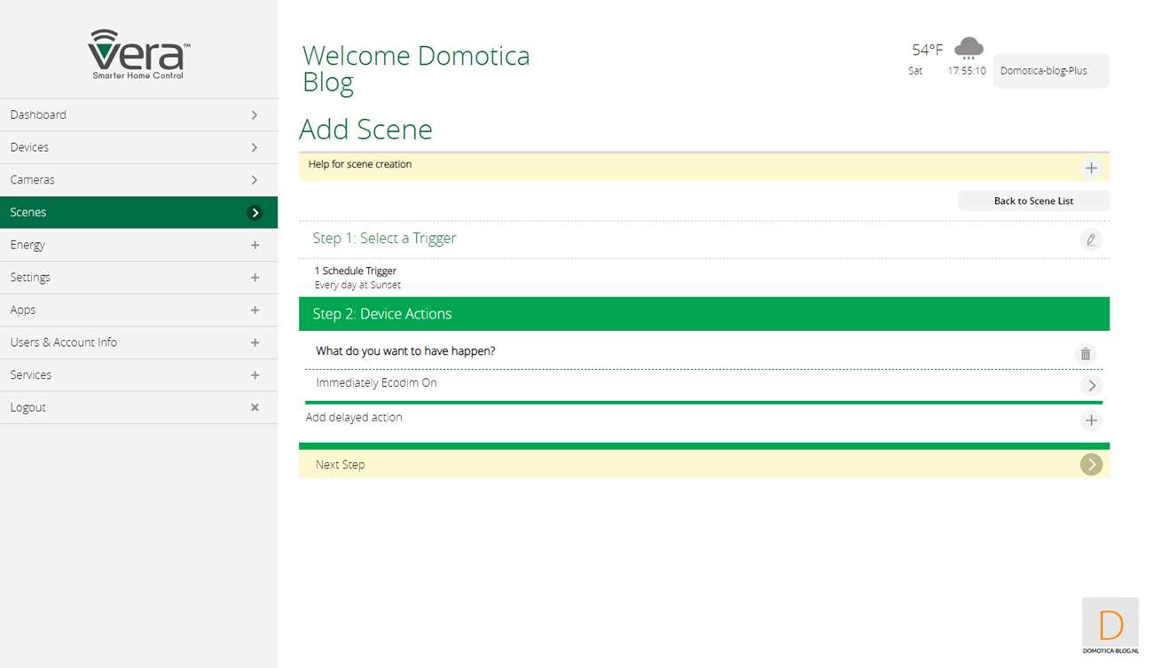Click the plus icon for delayed action

pyautogui.click(x=1091, y=420)
